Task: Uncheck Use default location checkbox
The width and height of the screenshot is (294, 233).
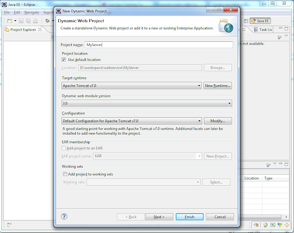Action: [63, 60]
